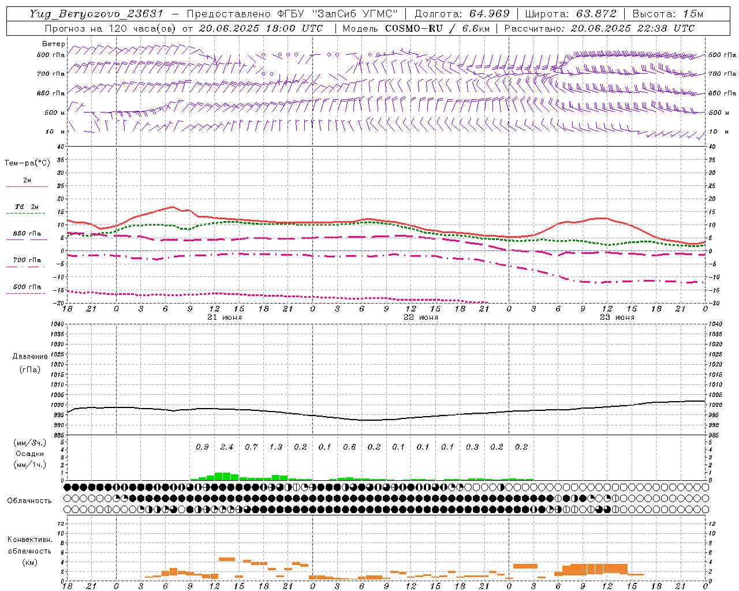Click the 1.3 precipitation value
Screen dimensions: 739x591
point(276,447)
